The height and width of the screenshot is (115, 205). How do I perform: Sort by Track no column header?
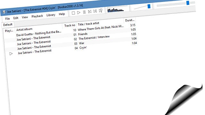(x=70, y=25)
